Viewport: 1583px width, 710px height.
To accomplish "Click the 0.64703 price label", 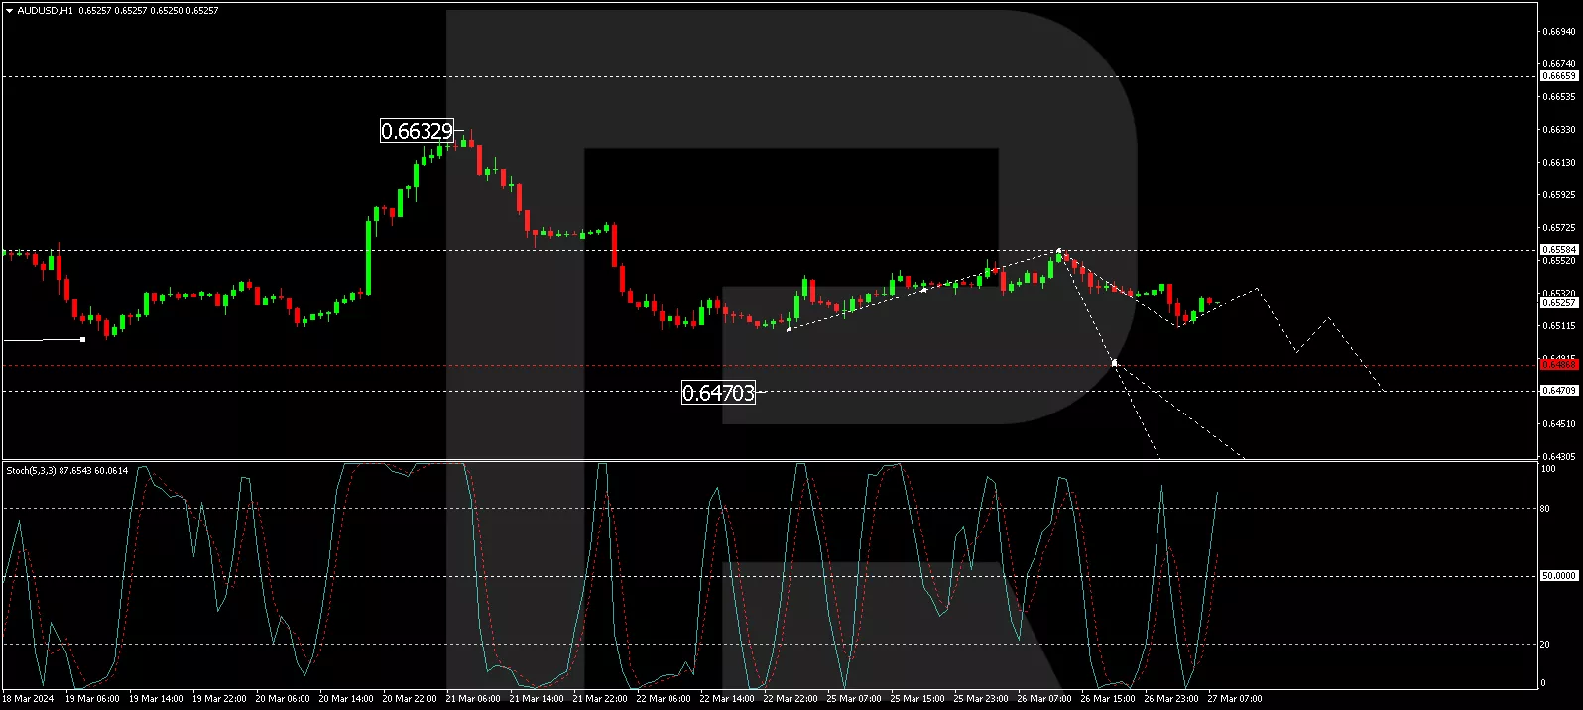I will coord(718,393).
